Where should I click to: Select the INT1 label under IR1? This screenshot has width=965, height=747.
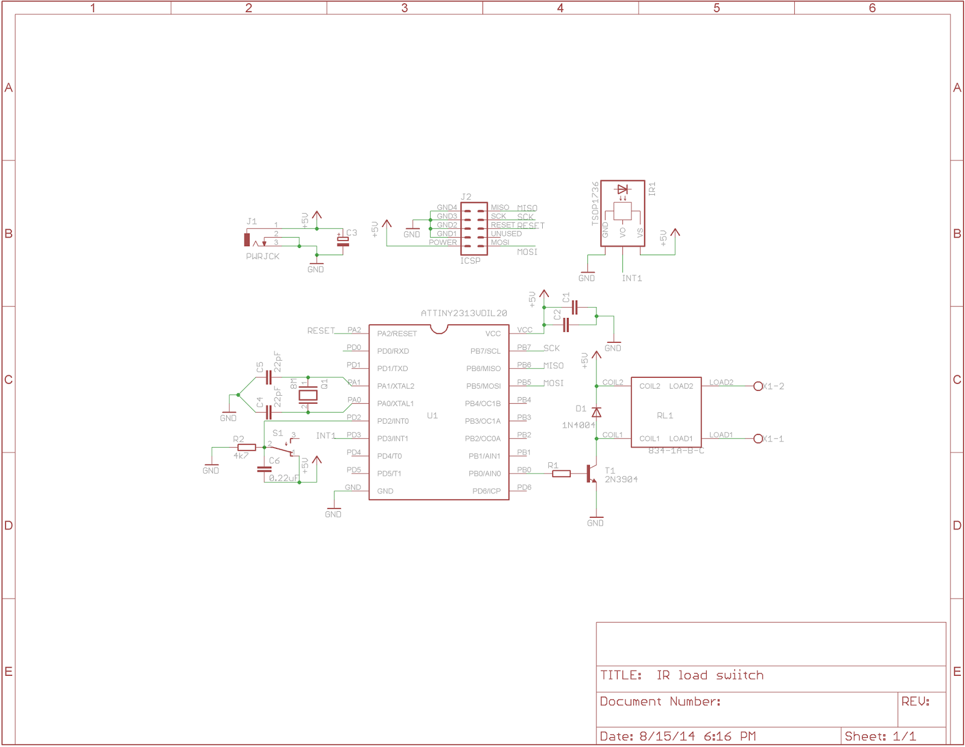pyautogui.click(x=632, y=278)
